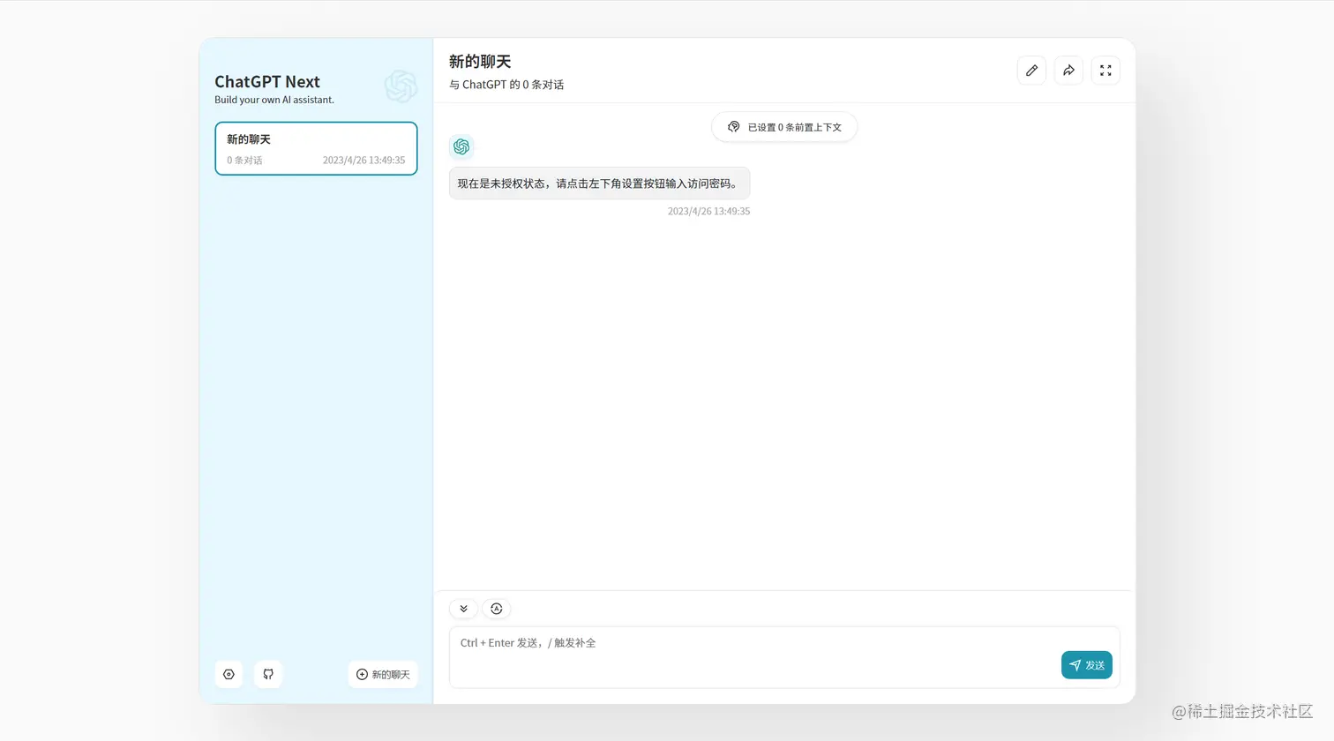Click the unauthorized status message bubble

tap(599, 183)
